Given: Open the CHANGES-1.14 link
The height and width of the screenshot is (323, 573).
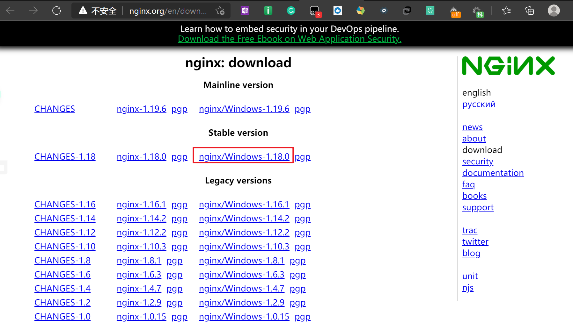Looking at the screenshot, I should pos(65,219).
